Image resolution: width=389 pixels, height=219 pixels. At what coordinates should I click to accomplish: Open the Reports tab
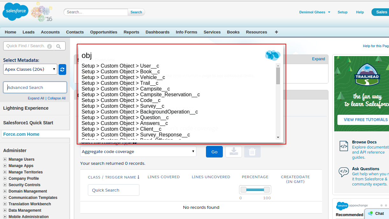click(x=131, y=32)
